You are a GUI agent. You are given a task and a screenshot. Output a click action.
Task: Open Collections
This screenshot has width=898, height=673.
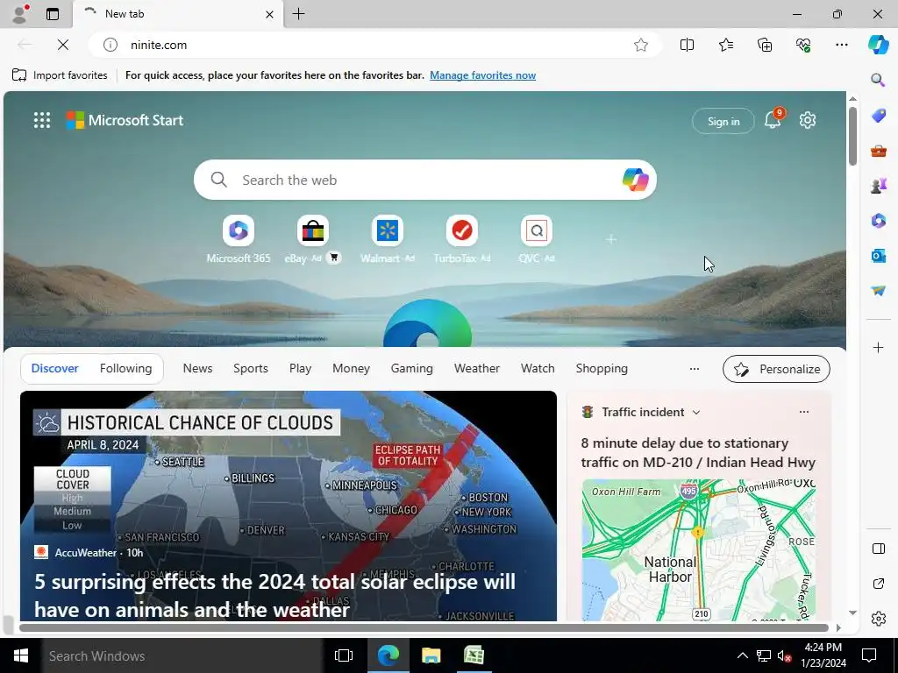765,45
